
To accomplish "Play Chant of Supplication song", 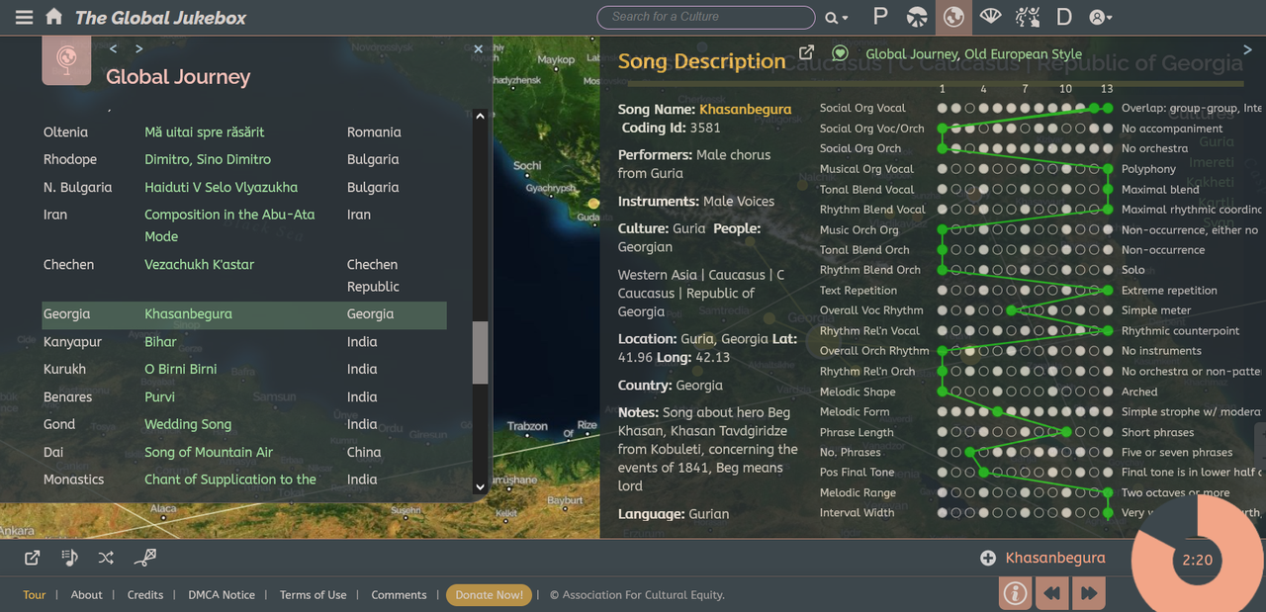I will pos(230,480).
